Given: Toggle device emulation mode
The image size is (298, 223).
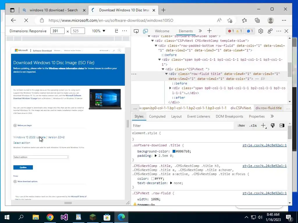Looking at the screenshot, I should pos(146,31).
